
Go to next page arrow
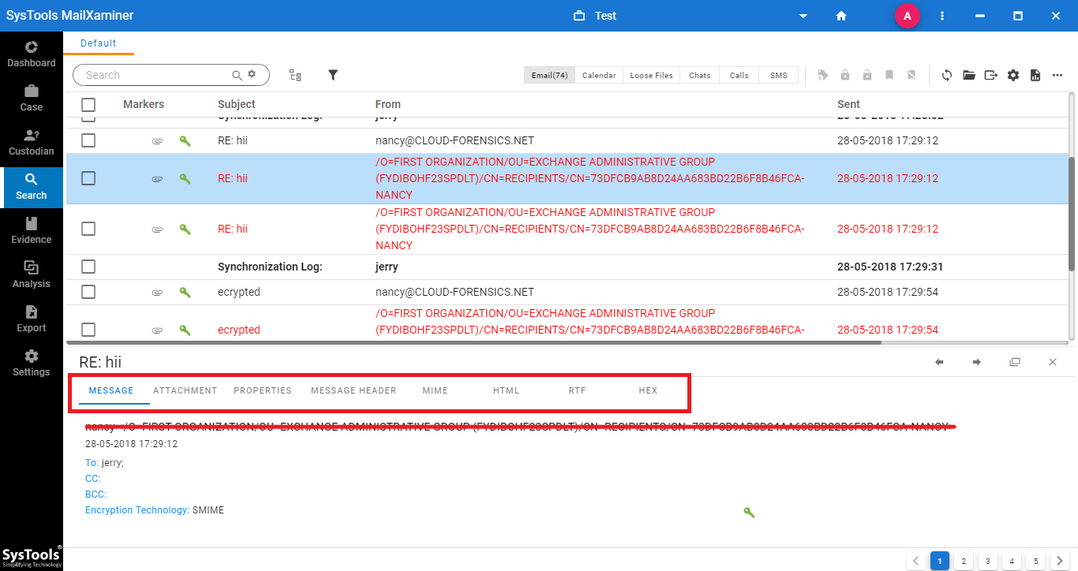point(1059,561)
